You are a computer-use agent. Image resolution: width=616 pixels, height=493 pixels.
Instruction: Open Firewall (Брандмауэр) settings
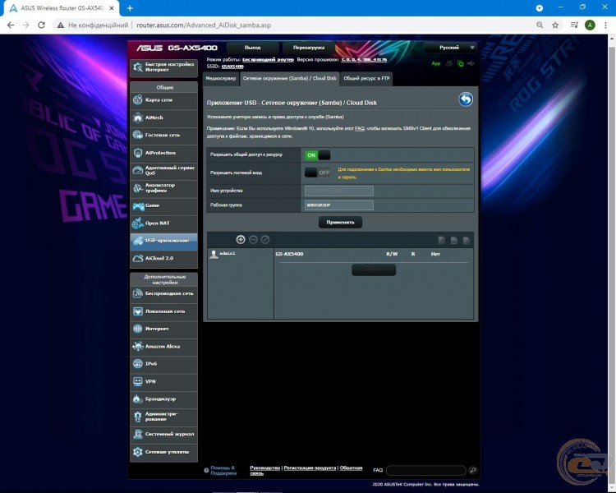click(x=163, y=399)
